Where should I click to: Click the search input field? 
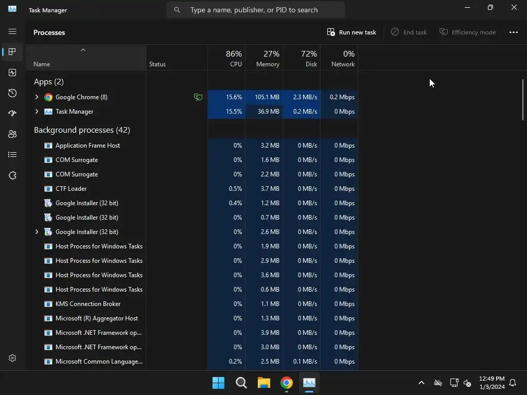pos(255,10)
